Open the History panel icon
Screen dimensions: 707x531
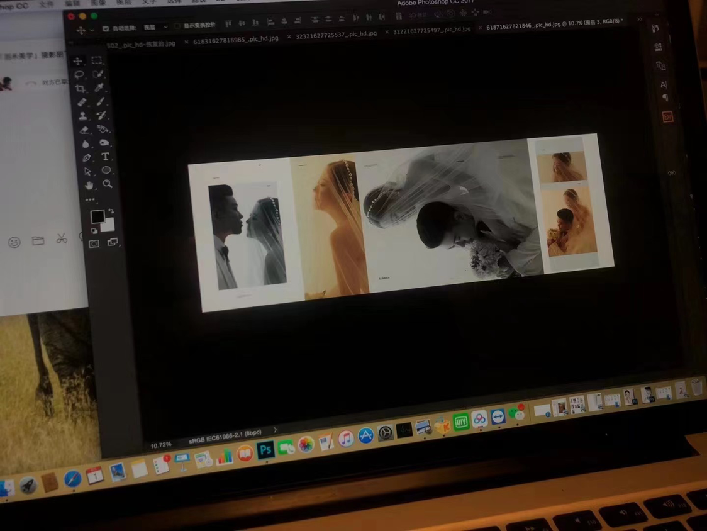[655, 28]
